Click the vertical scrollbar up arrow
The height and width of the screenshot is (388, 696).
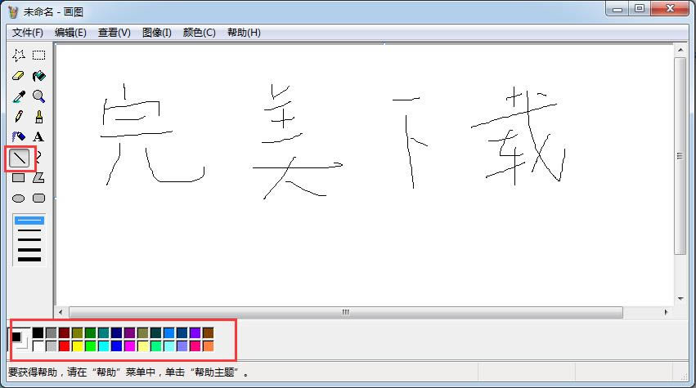680,50
